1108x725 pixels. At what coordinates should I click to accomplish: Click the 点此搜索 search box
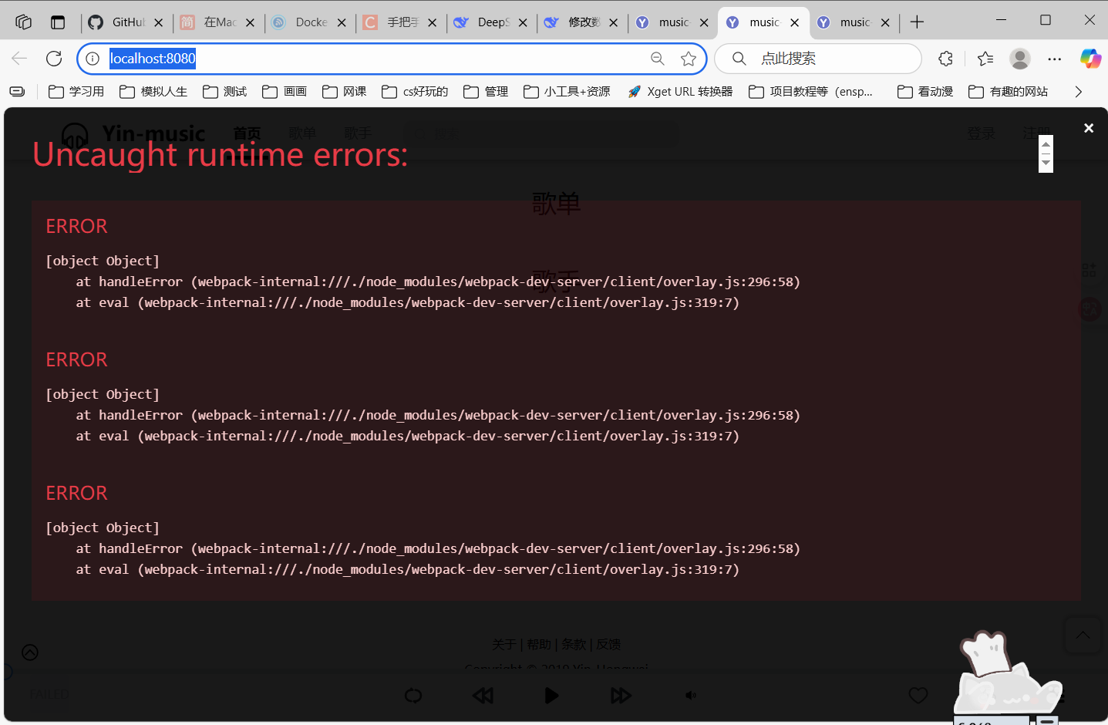[x=817, y=59]
